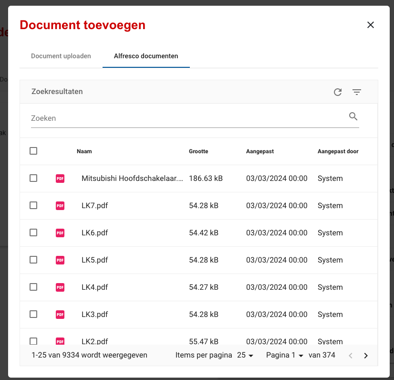Check the LK7.pdf row checkbox
This screenshot has height=380, width=394.
[33, 205]
